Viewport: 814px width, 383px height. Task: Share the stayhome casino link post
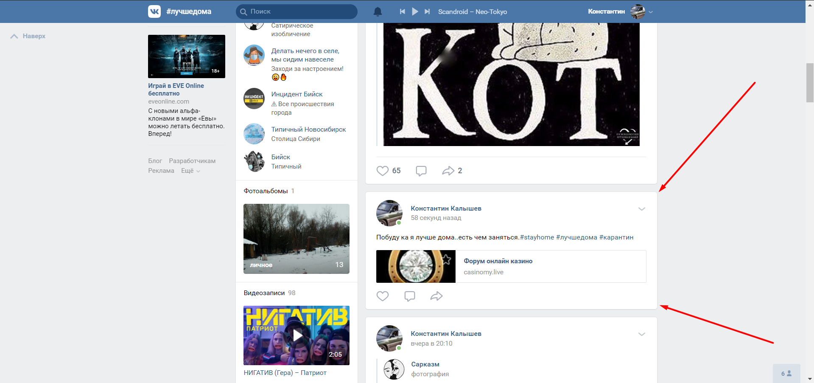pyautogui.click(x=436, y=296)
